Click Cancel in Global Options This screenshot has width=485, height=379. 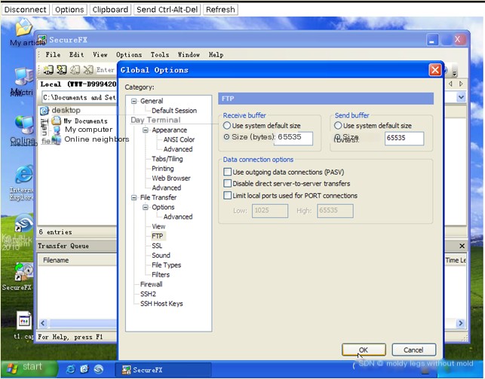click(x=413, y=350)
